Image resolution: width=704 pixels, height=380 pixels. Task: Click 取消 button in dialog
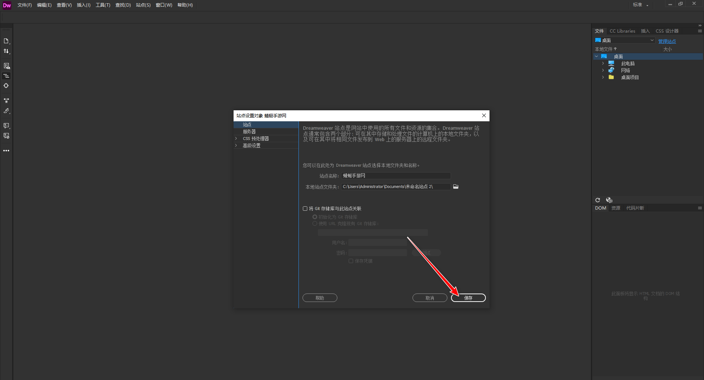[430, 298]
